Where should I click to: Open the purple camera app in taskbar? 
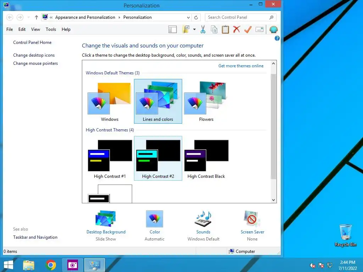72,265
